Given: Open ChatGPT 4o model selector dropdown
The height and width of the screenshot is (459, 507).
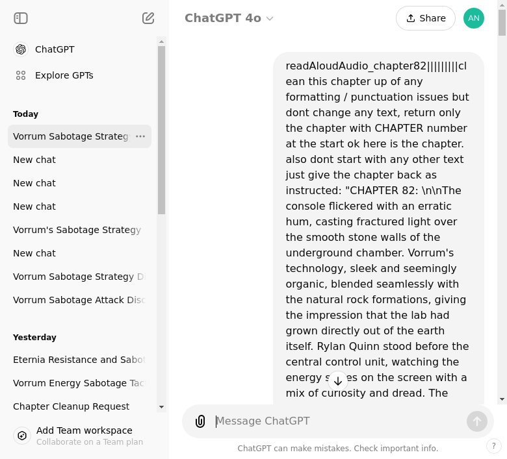Looking at the screenshot, I should (229, 18).
